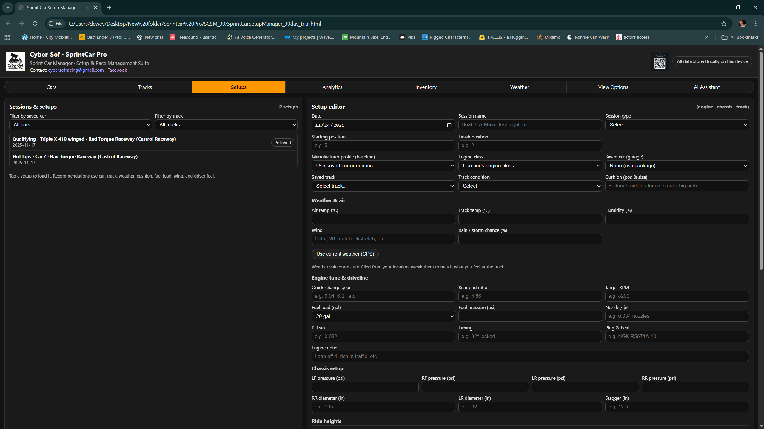Open the apps grid icon in bookmarks bar

(7, 37)
